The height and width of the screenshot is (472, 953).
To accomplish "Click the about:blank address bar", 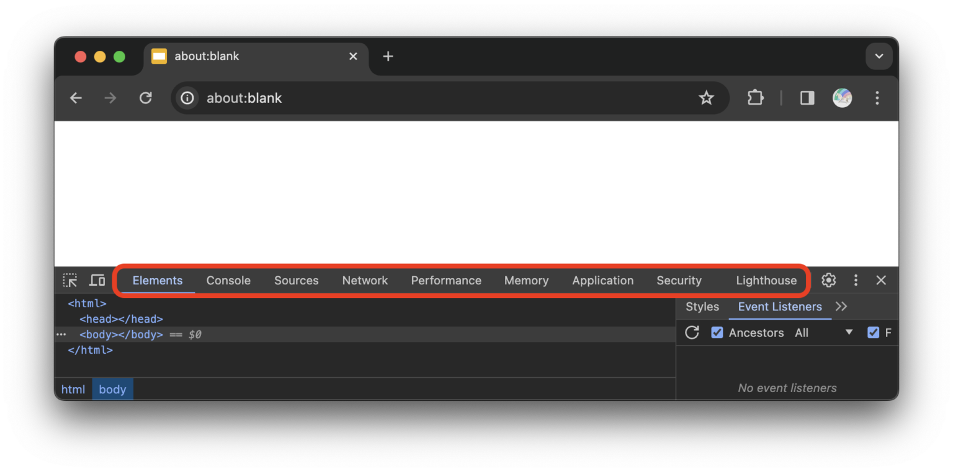I will (x=449, y=98).
